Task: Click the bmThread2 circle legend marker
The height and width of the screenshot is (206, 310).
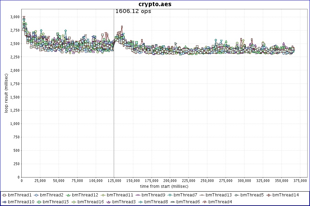Action: pyautogui.click(x=36, y=195)
